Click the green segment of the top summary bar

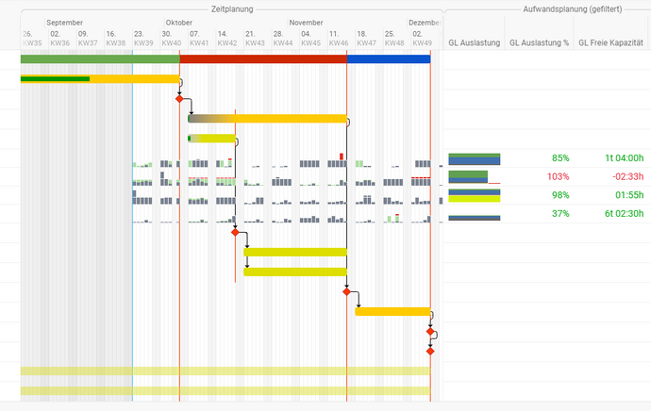pos(99,58)
